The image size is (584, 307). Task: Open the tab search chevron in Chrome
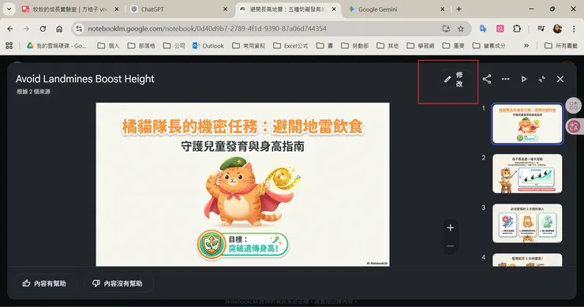coord(9,9)
